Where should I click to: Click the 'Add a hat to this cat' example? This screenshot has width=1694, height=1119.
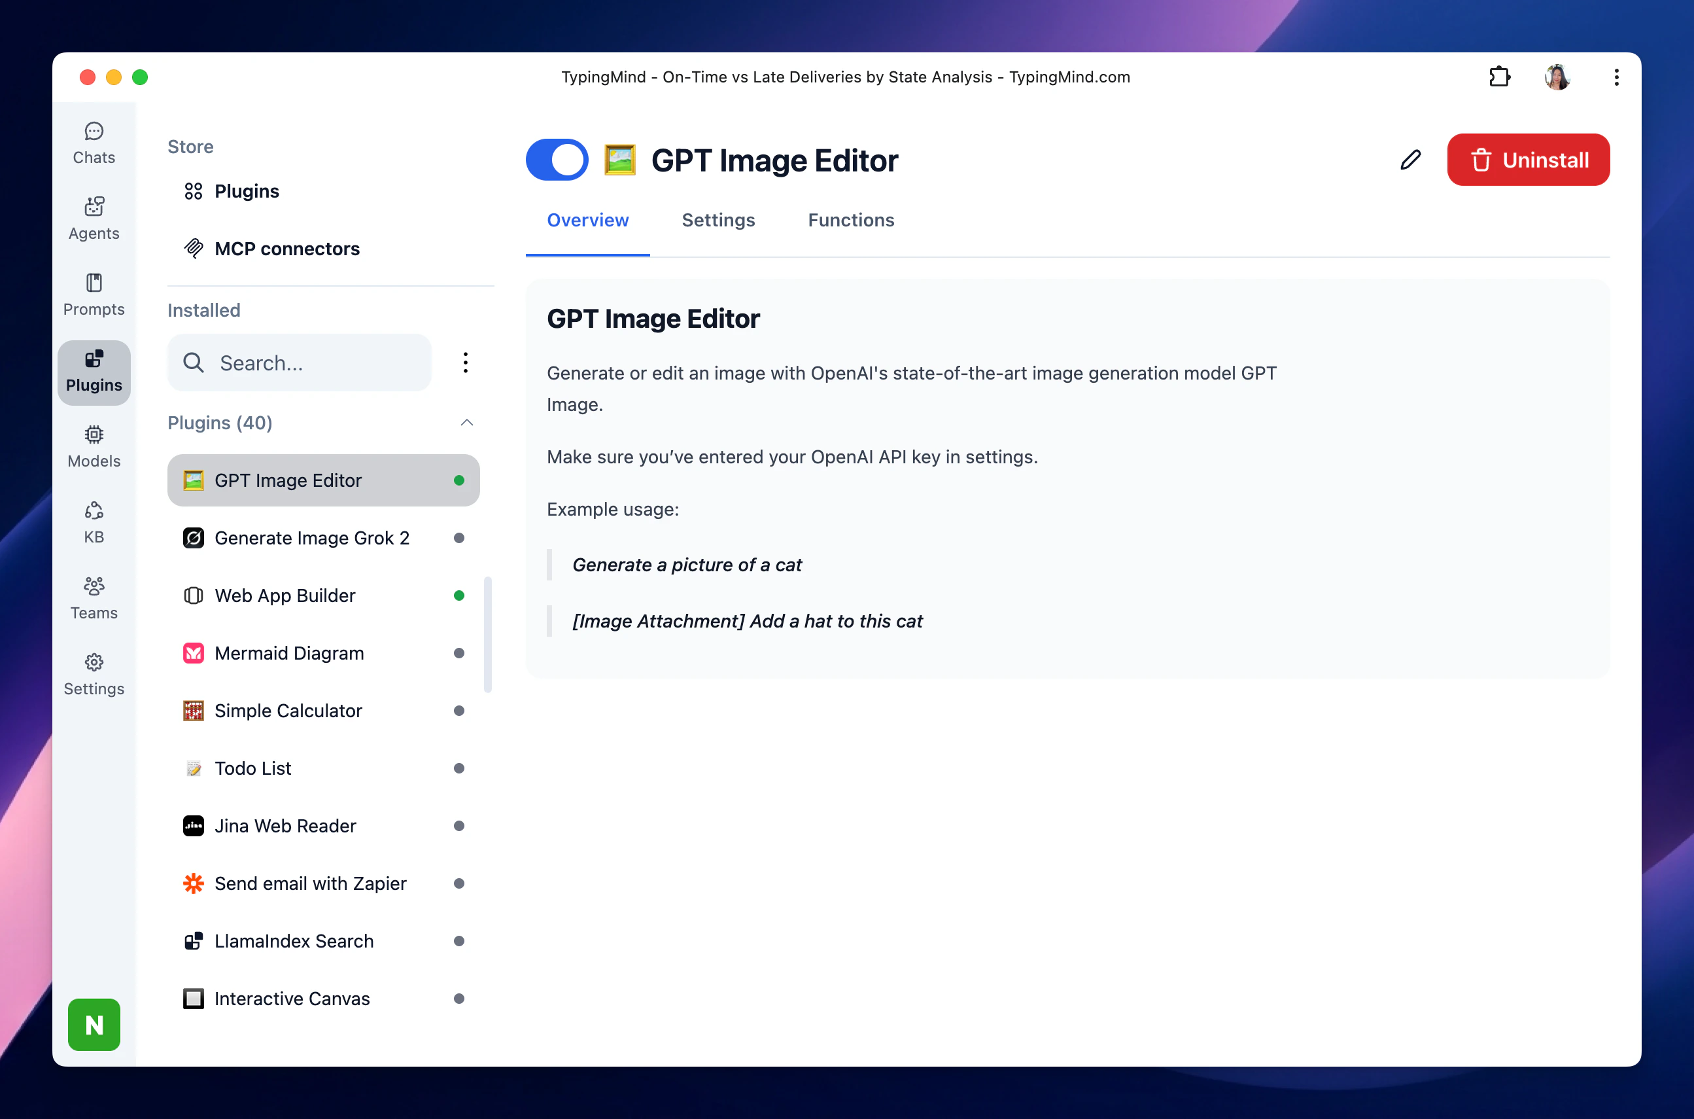pyautogui.click(x=748, y=621)
